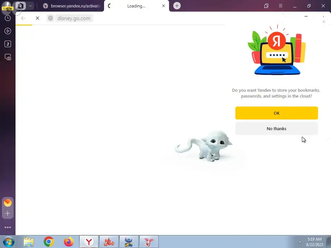Close the Loading... tab
Viewport: 331px width, 248px height.
(x=164, y=6)
